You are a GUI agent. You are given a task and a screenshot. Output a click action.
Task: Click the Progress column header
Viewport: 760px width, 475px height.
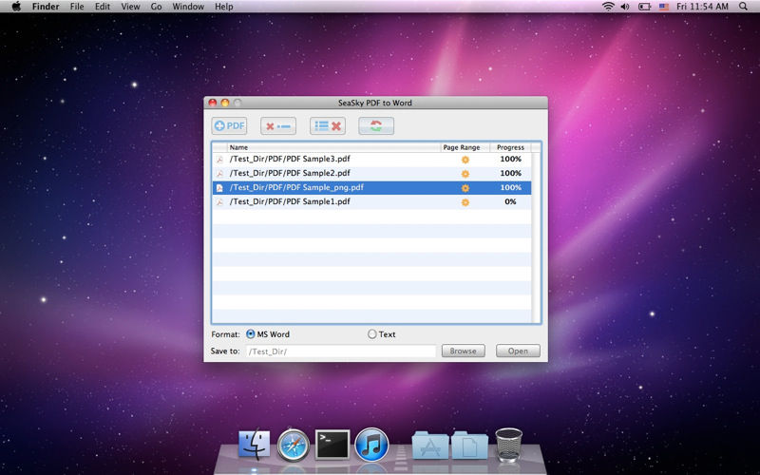click(510, 147)
